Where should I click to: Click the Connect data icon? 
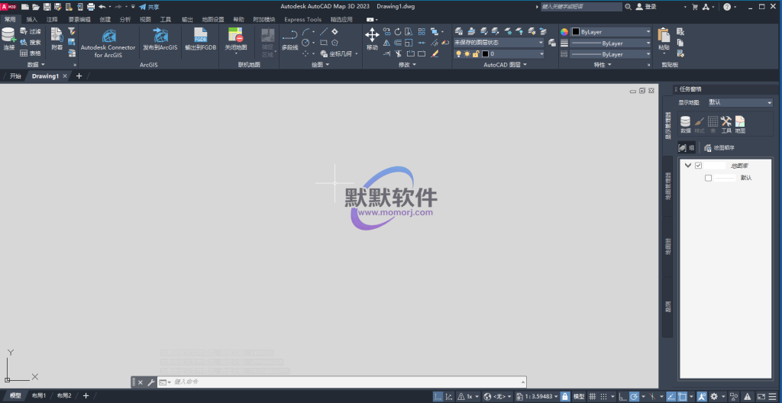[x=9, y=36]
